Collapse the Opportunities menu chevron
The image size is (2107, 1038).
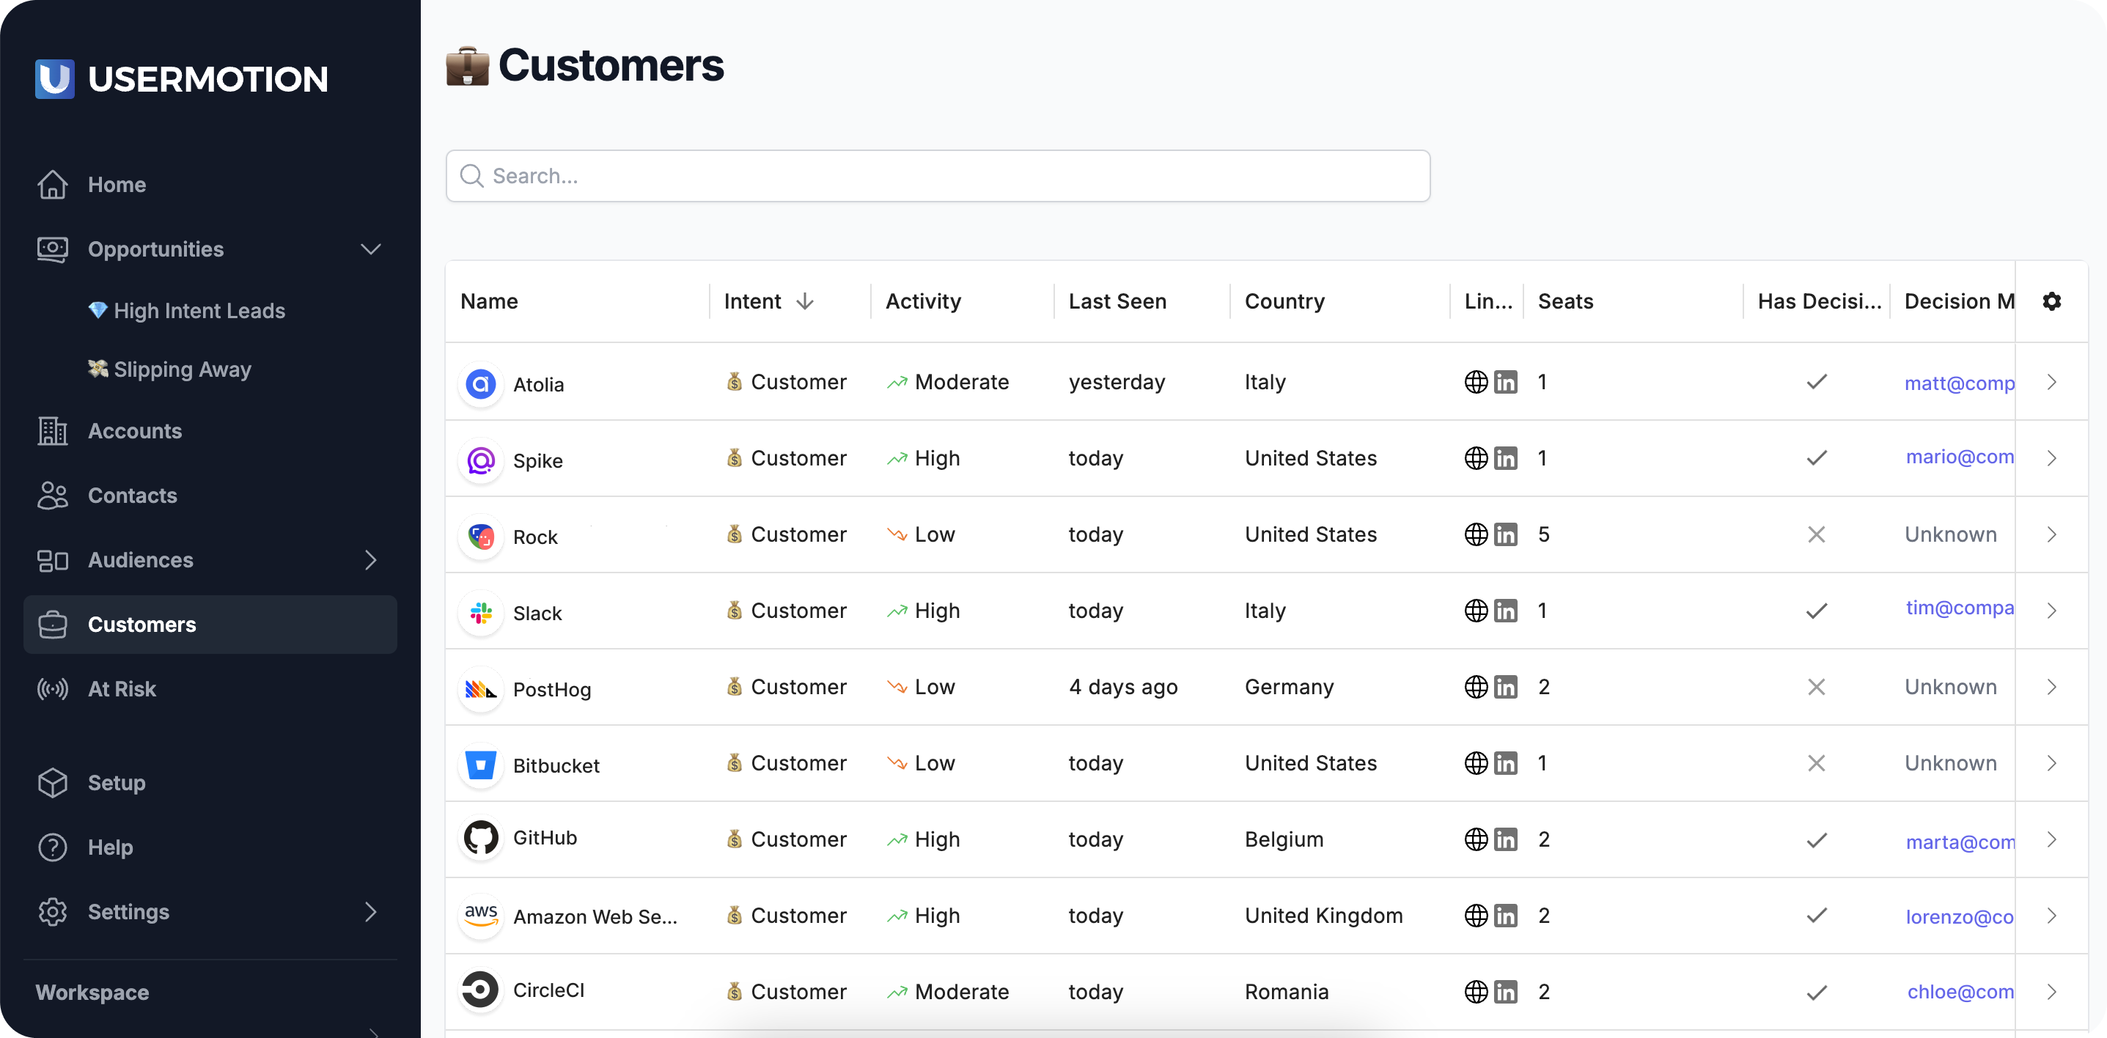coord(370,249)
